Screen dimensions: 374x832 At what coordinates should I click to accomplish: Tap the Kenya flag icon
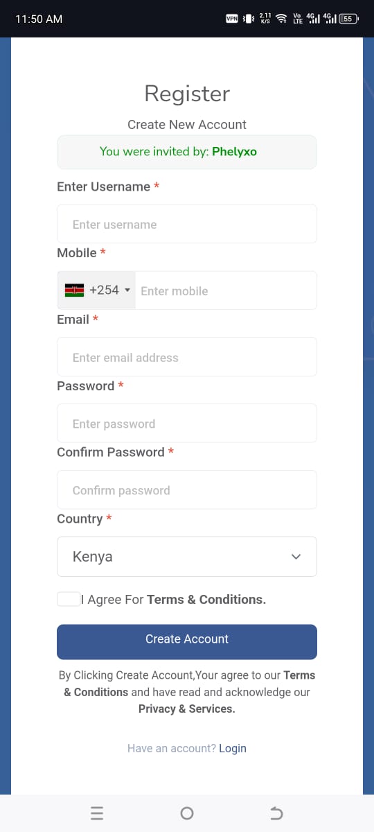pos(74,290)
